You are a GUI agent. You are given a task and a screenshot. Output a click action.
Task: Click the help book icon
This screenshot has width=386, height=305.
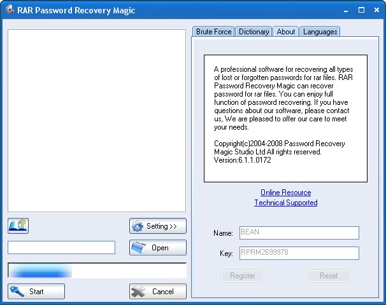(18, 226)
